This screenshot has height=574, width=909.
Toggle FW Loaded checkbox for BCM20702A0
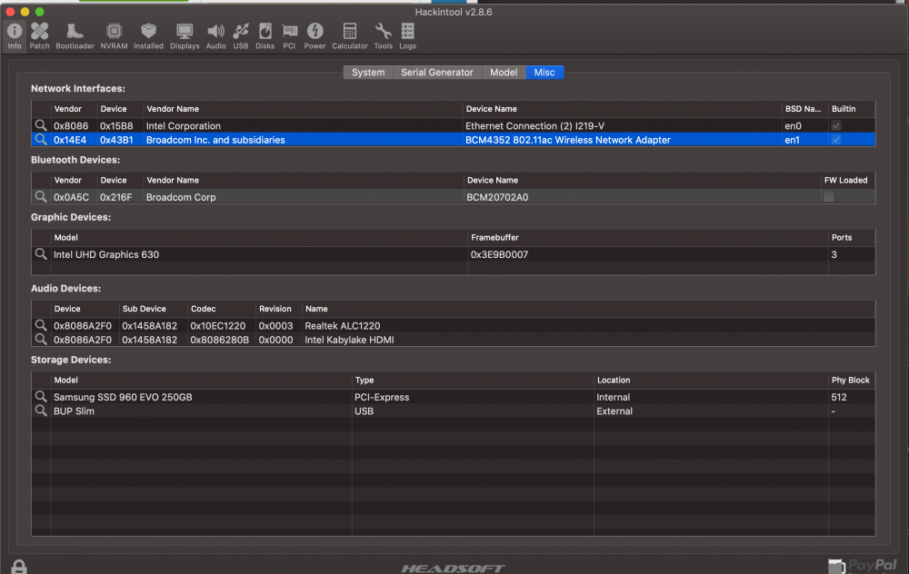(x=829, y=196)
